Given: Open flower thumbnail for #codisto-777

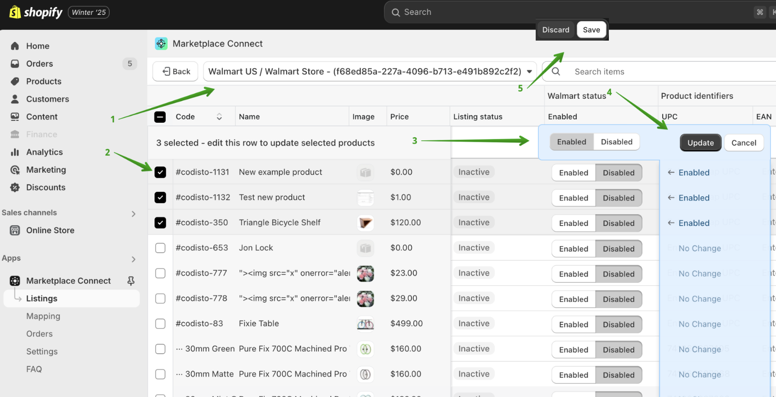Looking at the screenshot, I should pyautogui.click(x=365, y=273).
